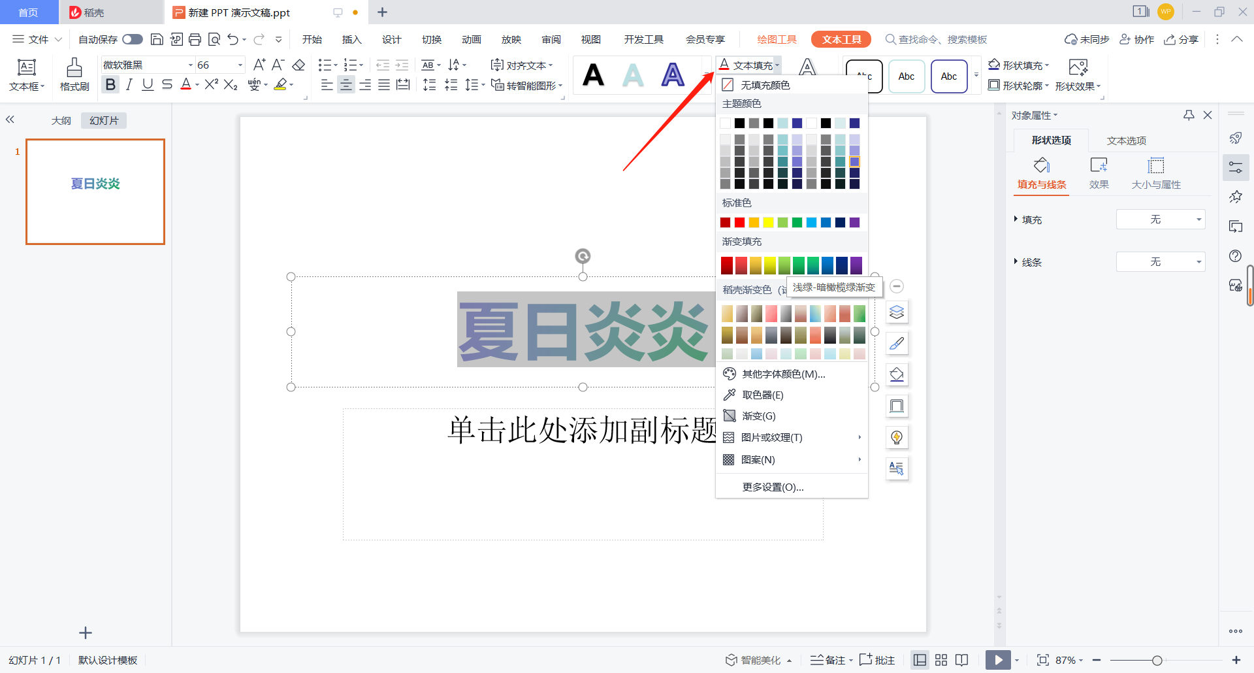Switch to reading view icon
The height and width of the screenshot is (673, 1254).
[x=961, y=660]
